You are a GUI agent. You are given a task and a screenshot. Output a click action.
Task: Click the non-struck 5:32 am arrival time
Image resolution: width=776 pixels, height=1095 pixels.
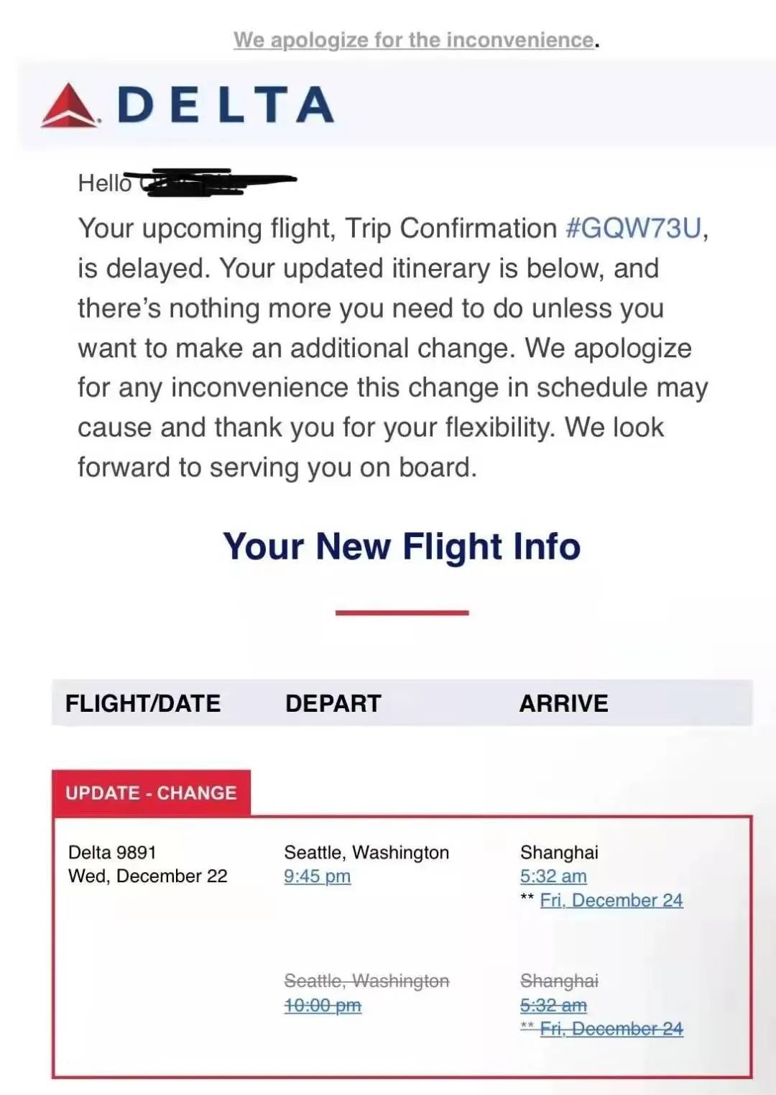[553, 876]
